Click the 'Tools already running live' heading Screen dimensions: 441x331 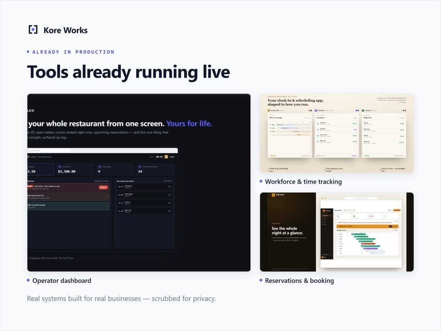(x=128, y=72)
